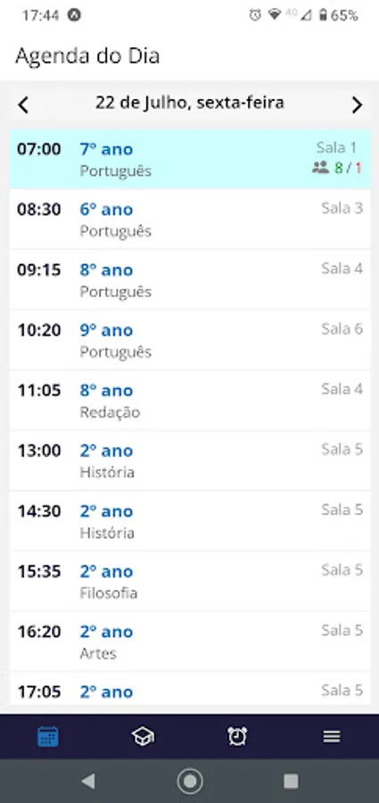379x803 pixels.
Task: Go to next day with right chevron
Action: (x=357, y=105)
